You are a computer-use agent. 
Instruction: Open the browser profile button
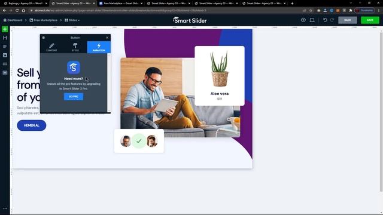pos(364,11)
